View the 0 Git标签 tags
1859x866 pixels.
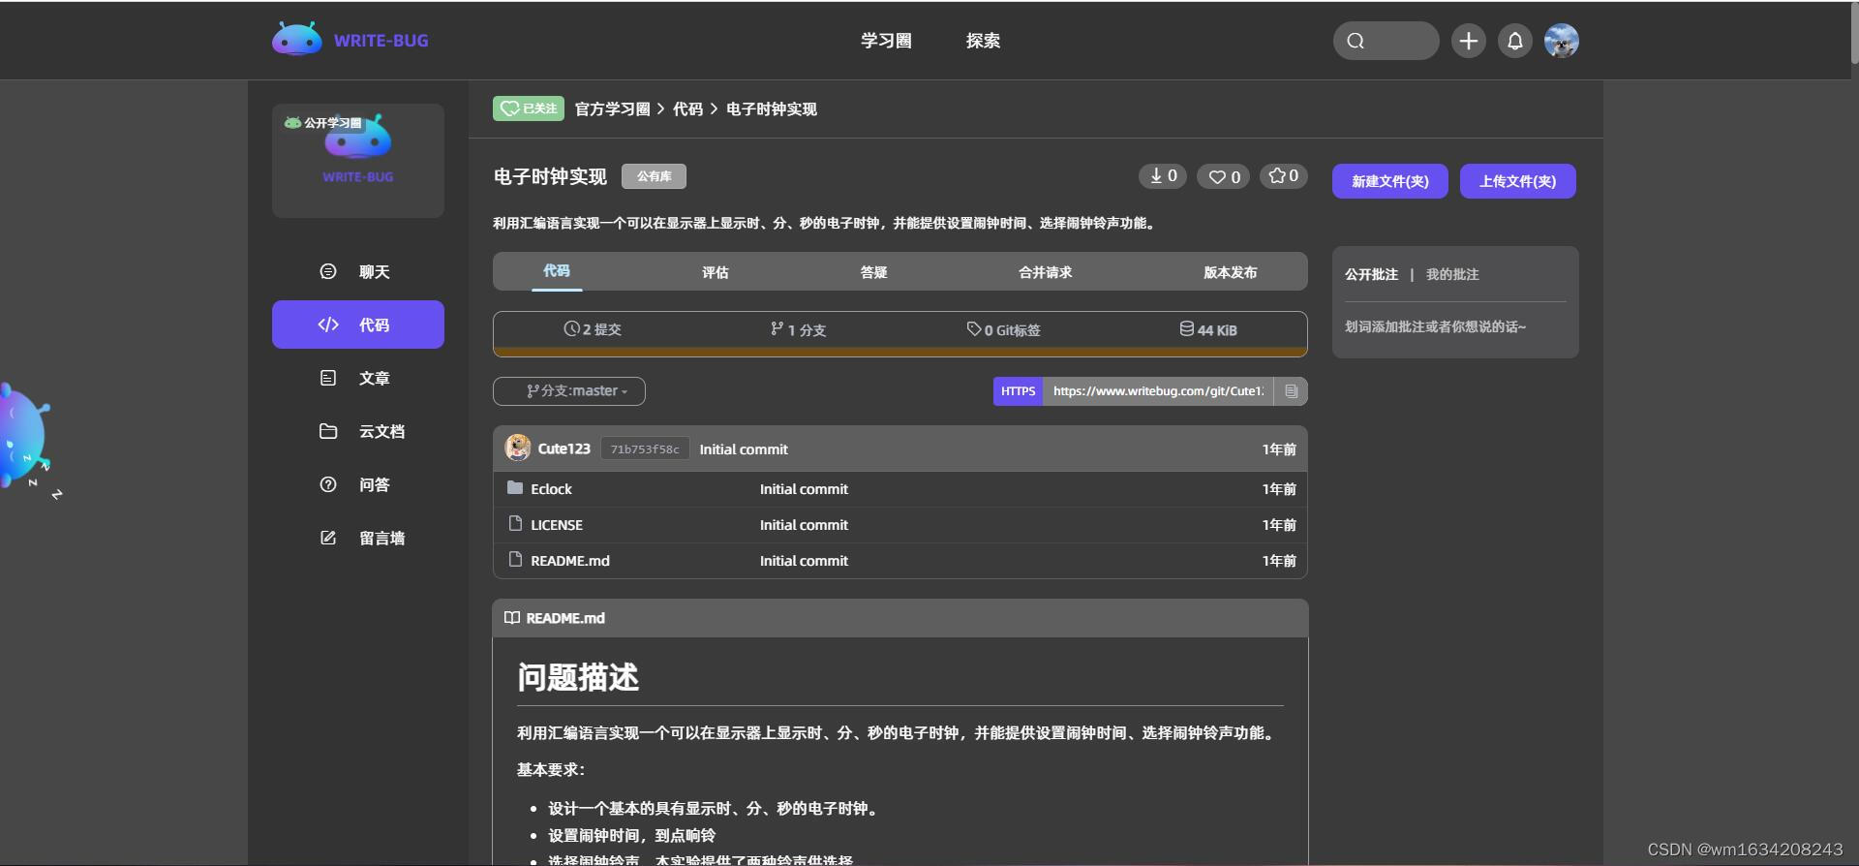pos(1003,329)
